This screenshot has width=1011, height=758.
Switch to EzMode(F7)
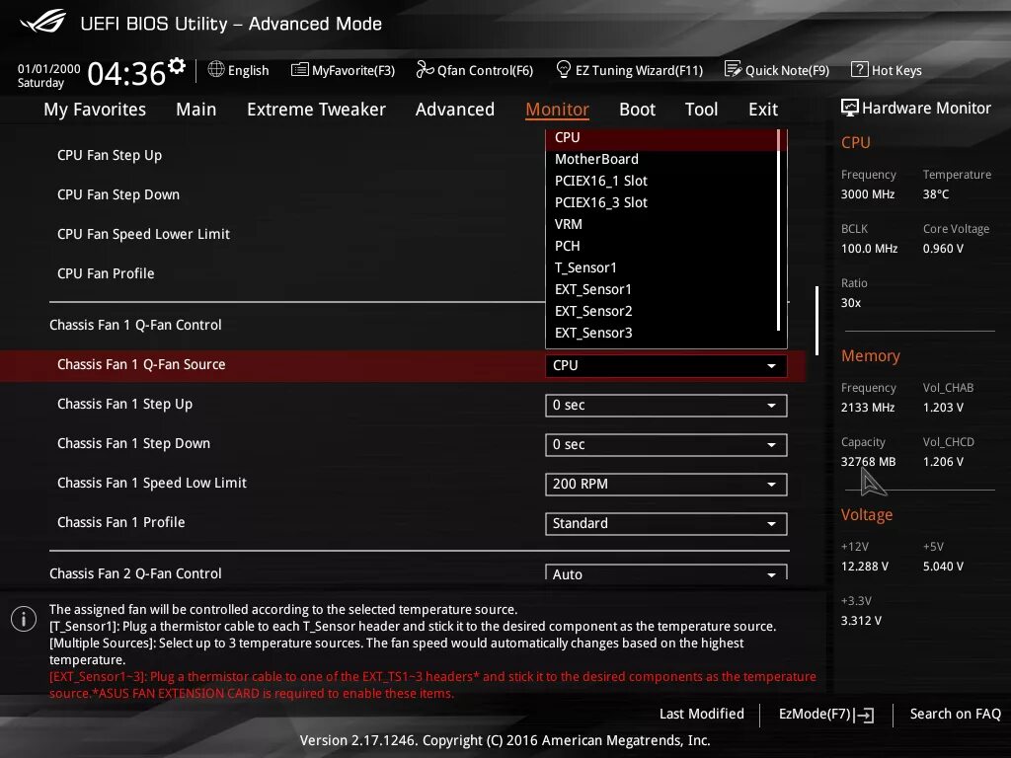point(826,715)
